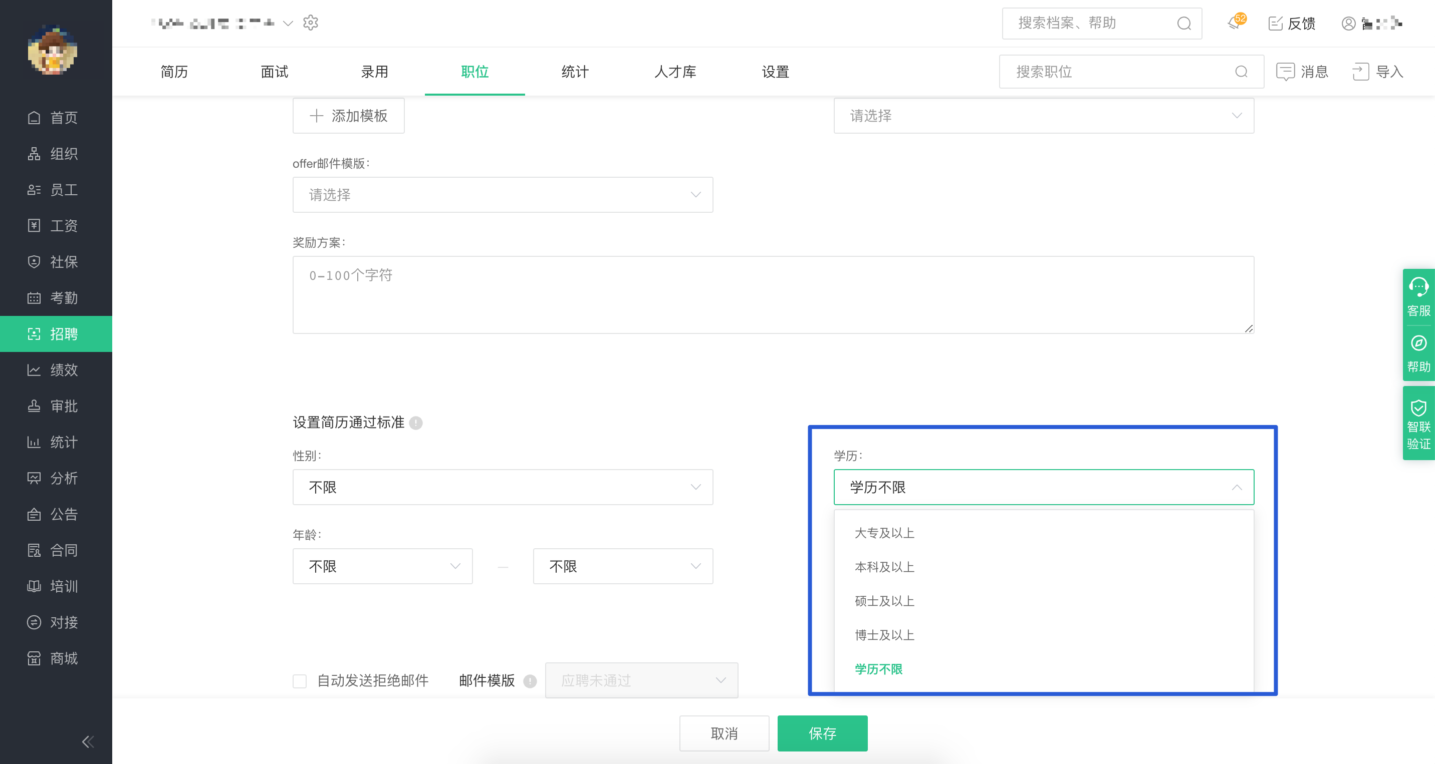Open minimum 年龄 dropdown
The height and width of the screenshot is (764, 1435).
[383, 566]
